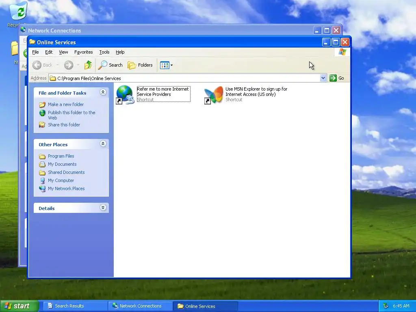Open the Help menu
Screen dimensions: 416x312
pyautogui.click(x=120, y=52)
